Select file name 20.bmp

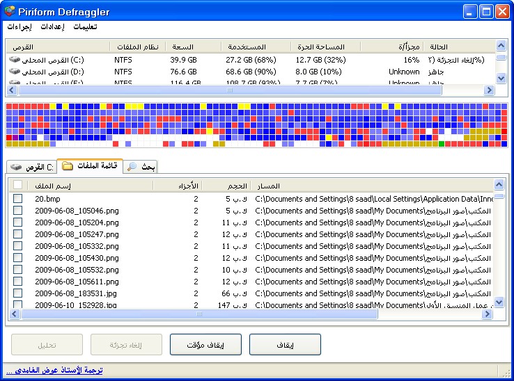[x=47, y=199]
